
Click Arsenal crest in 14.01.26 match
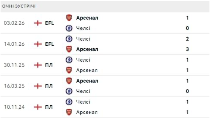(68, 49)
